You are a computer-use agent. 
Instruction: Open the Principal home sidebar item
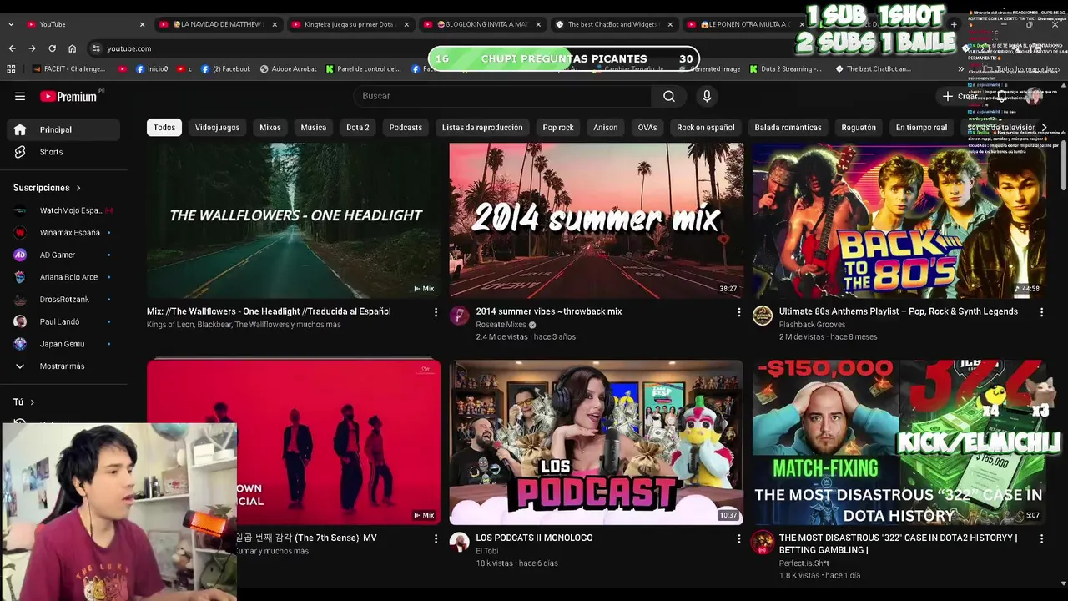pyautogui.click(x=63, y=129)
